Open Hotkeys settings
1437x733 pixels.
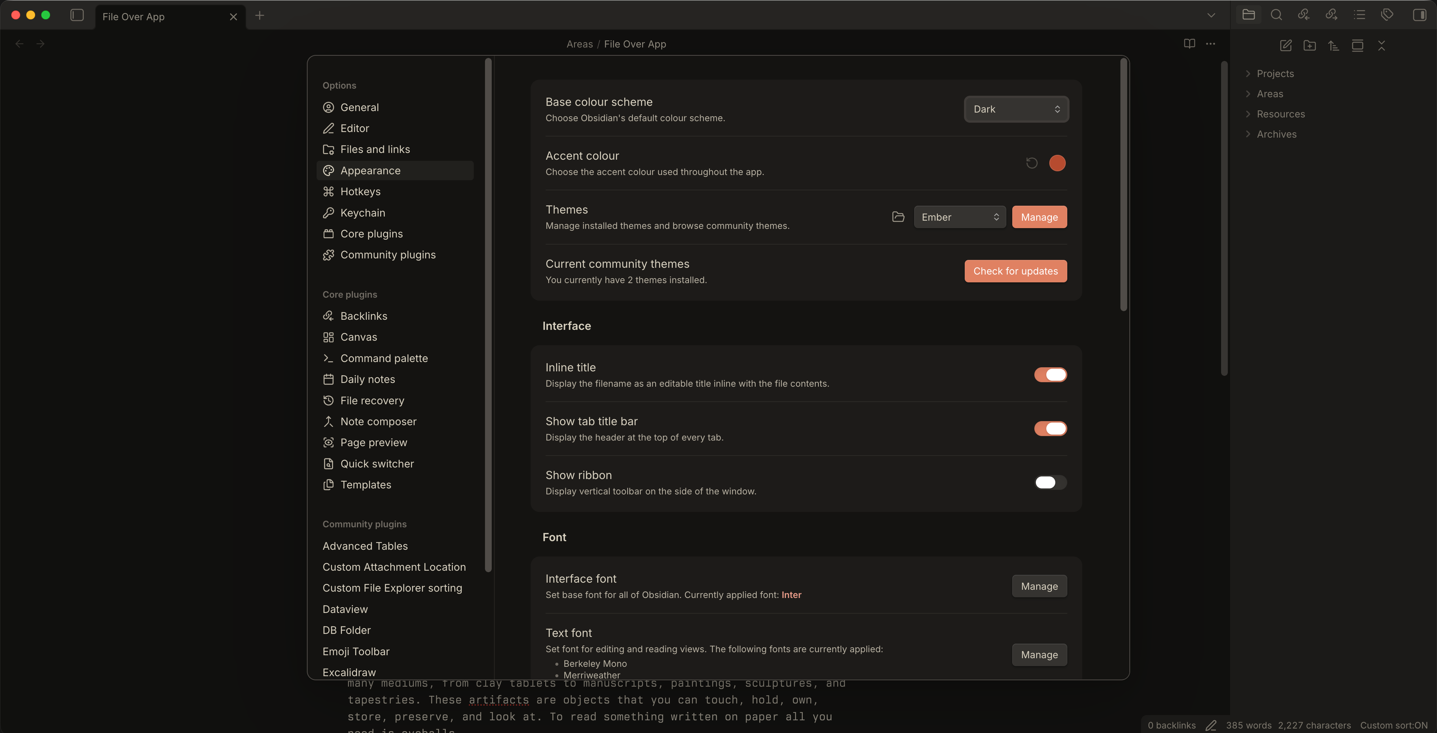click(395, 191)
